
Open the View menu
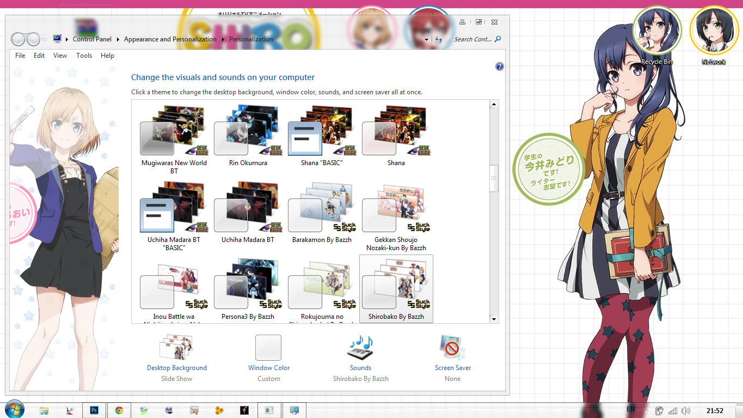coord(60,56)
